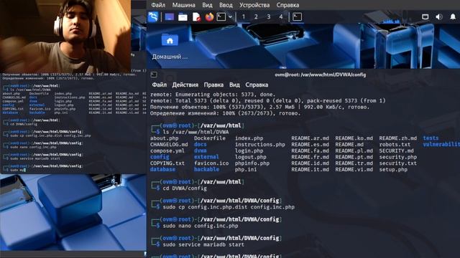Launch Firefox from the panel

tap(209, 16)
